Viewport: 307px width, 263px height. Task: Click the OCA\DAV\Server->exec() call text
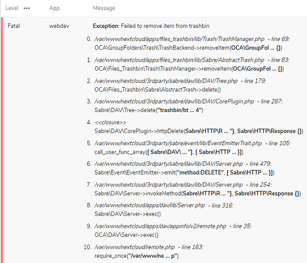[x=126, y=235]
